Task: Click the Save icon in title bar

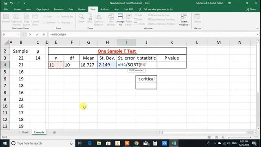Action: 6,3
